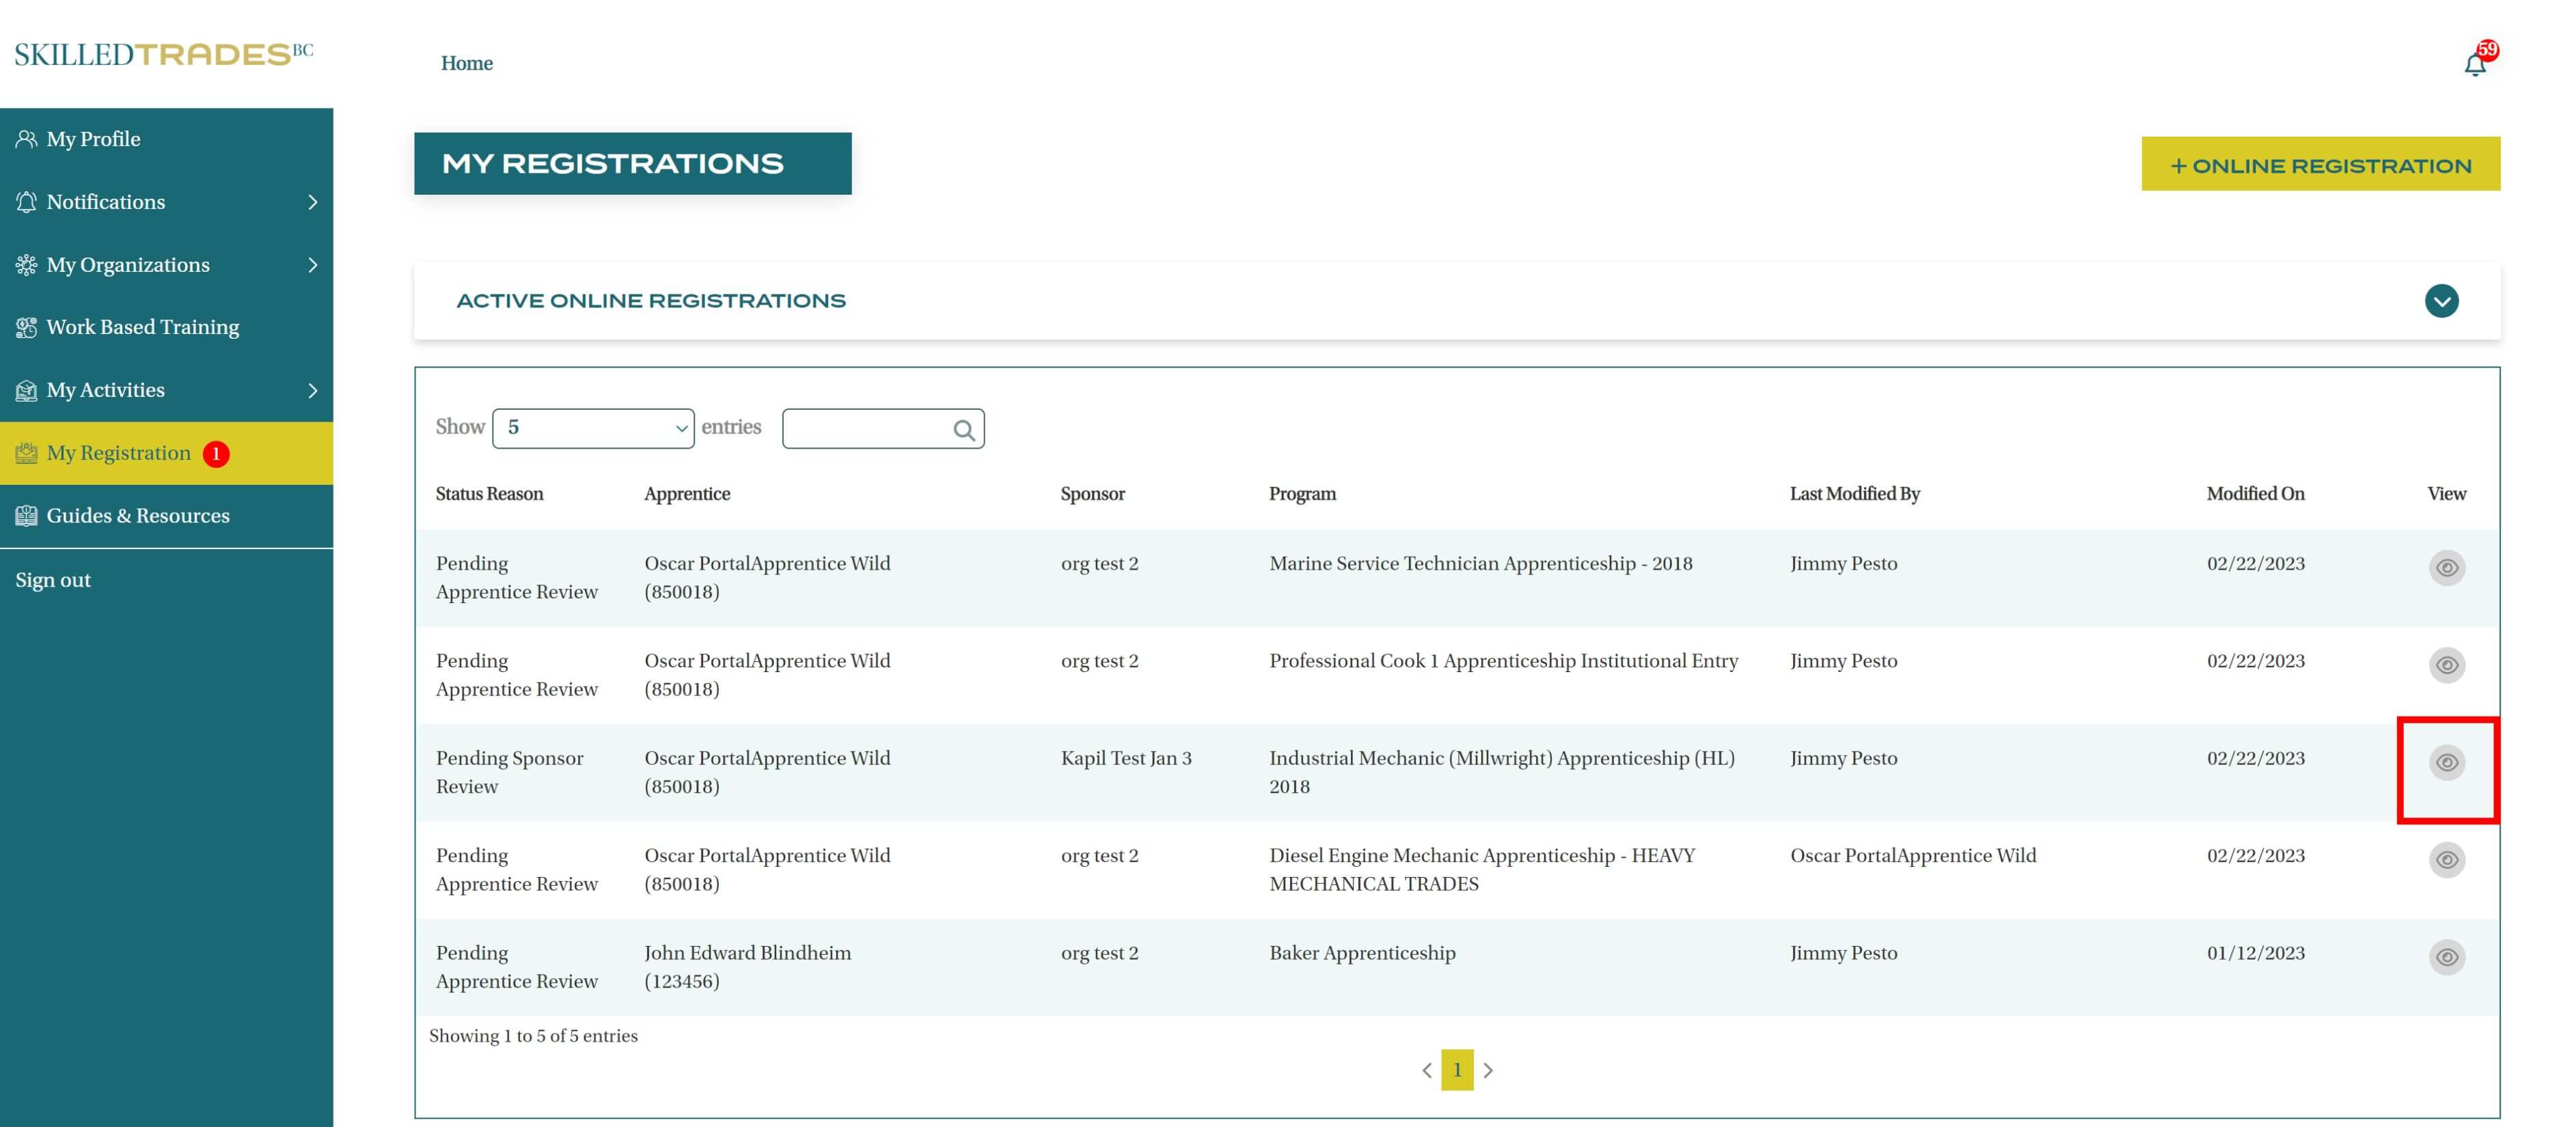Go to next page arrow in pagination
2576x1127 pixels.
pos(1488,1070)
